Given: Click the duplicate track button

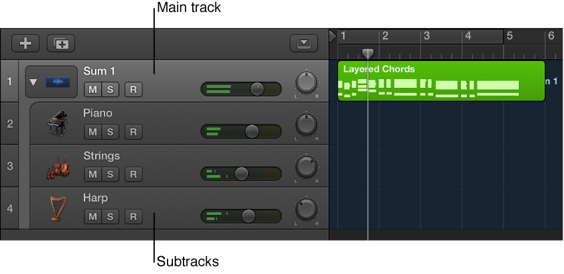Looking at the screenshot, I should pyautogui.click(x=61, y=43).
